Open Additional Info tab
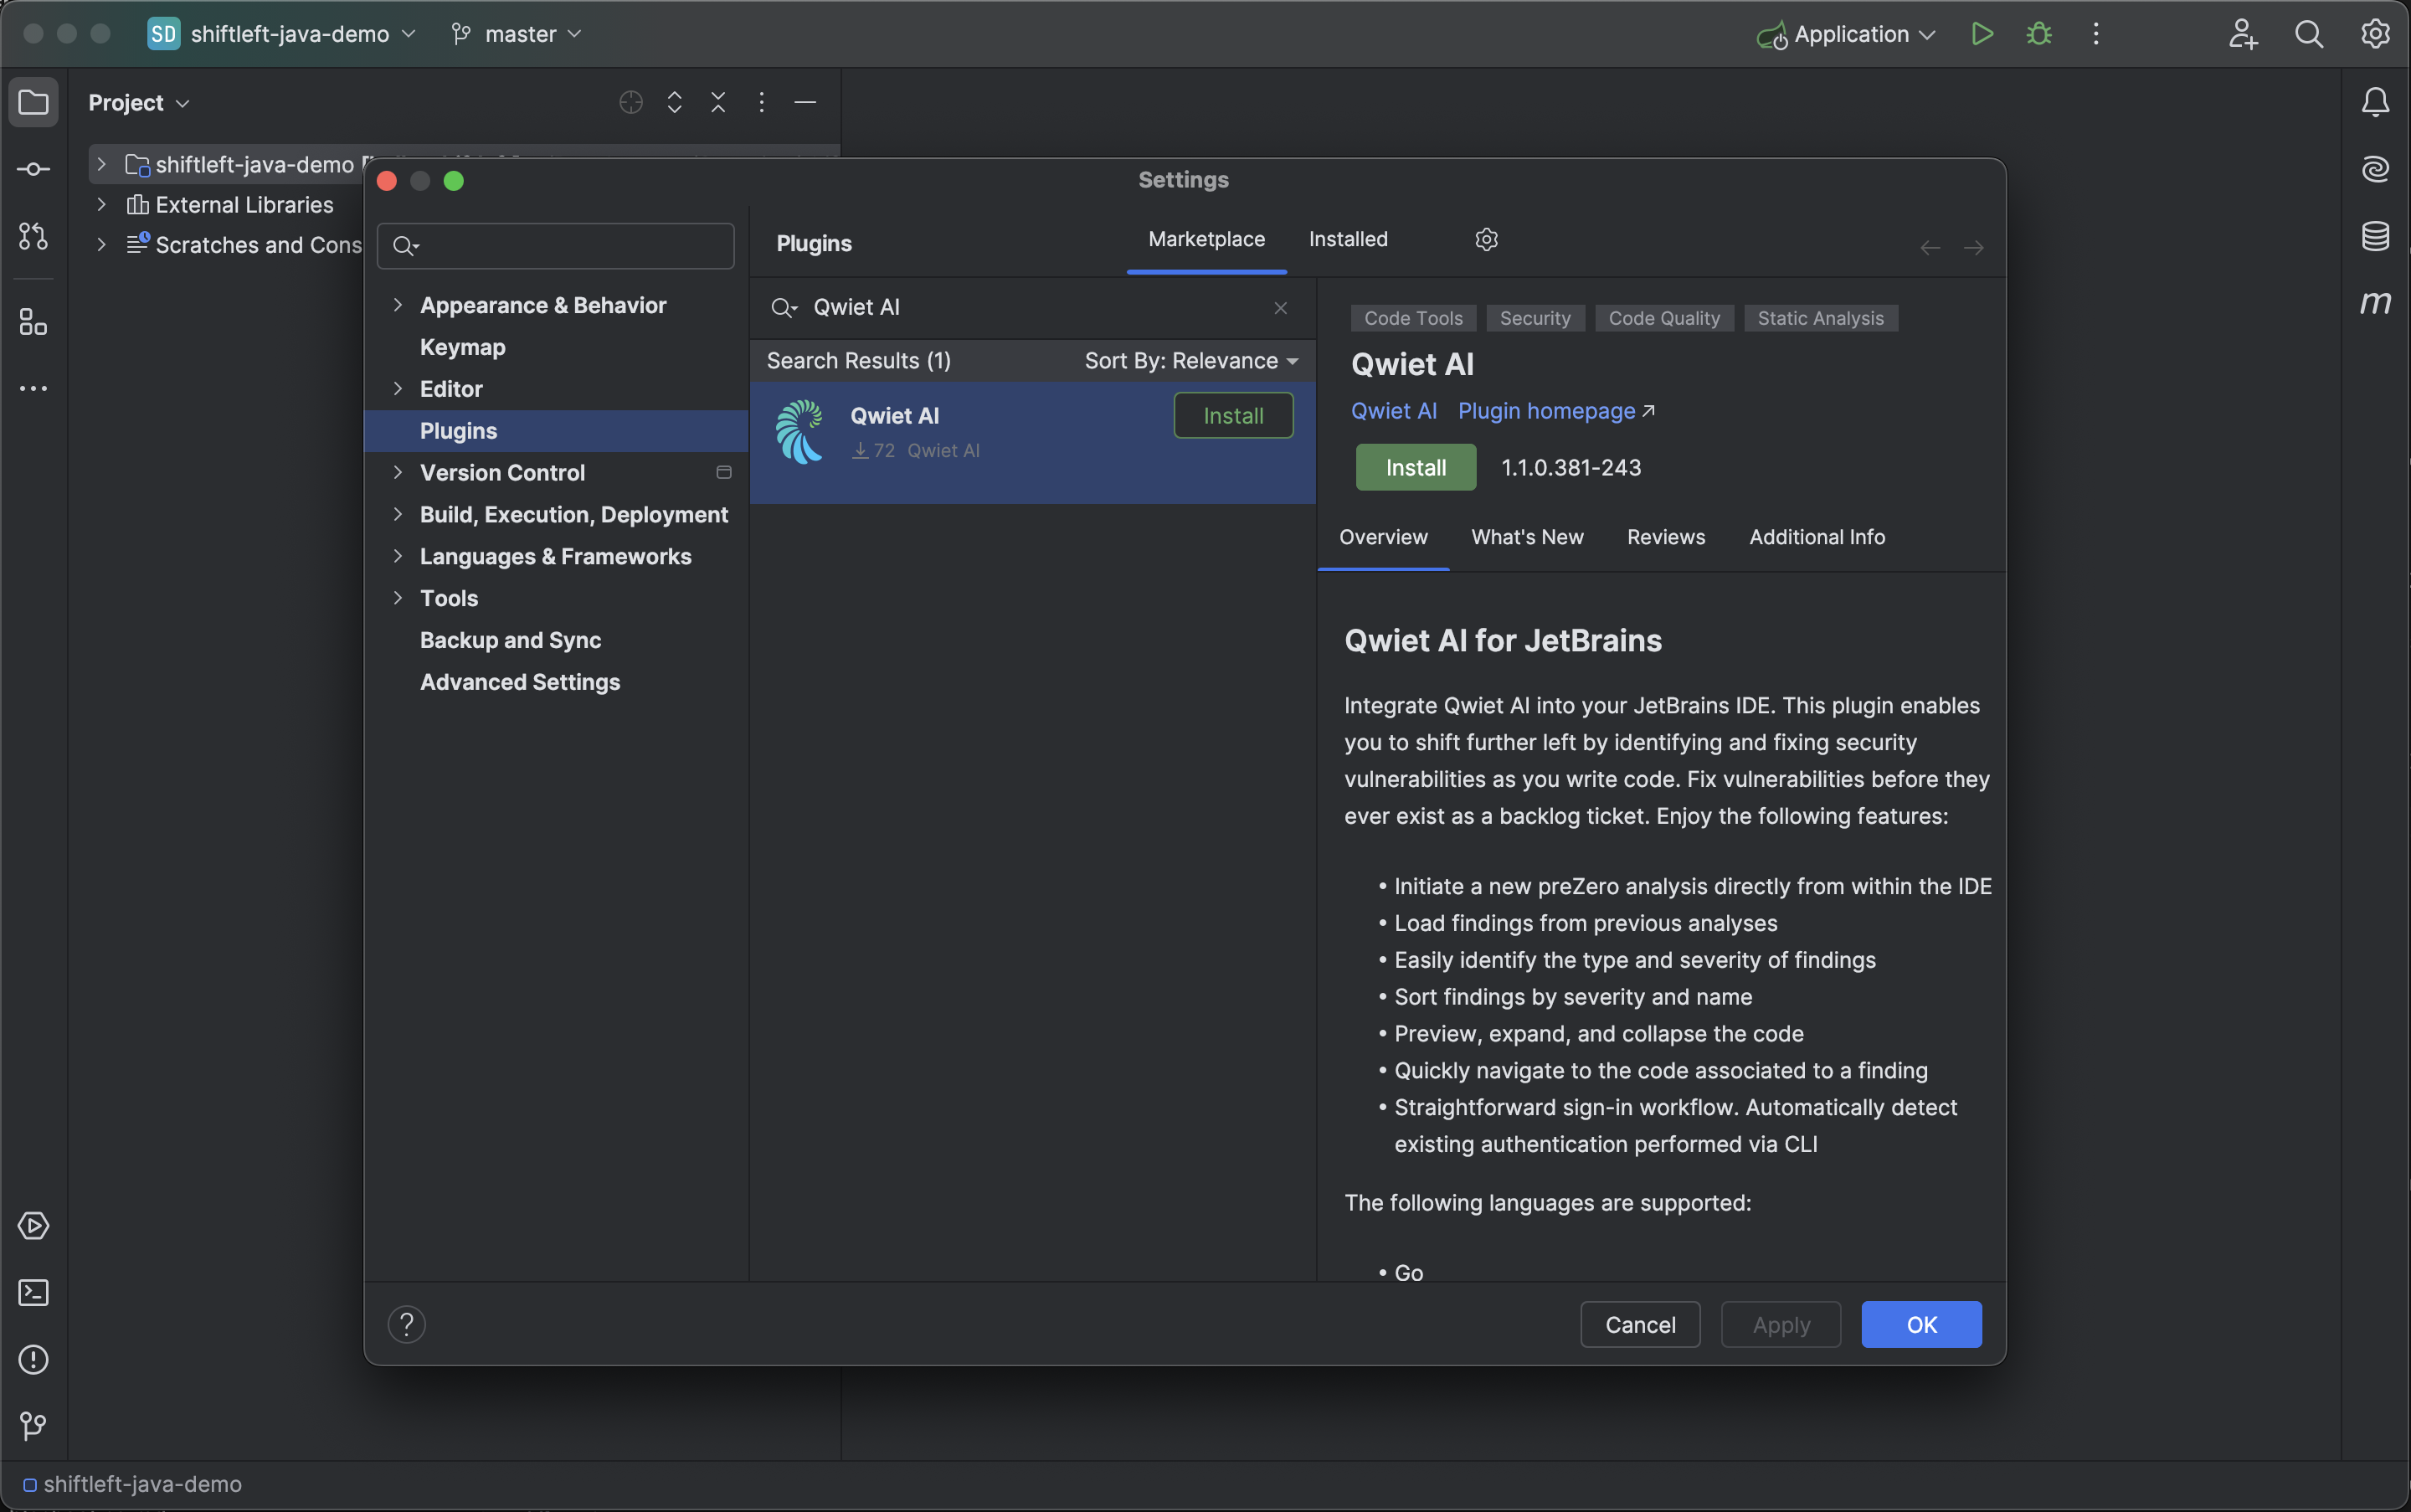Viewport: 2411px width, 1512px height. point(1817,537)
